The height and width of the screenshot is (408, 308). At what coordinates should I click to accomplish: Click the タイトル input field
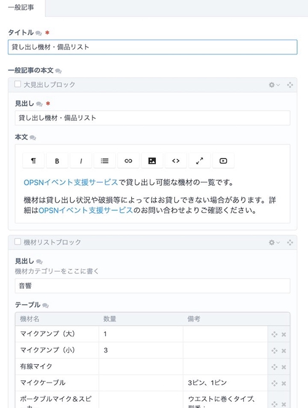(152, 47)
